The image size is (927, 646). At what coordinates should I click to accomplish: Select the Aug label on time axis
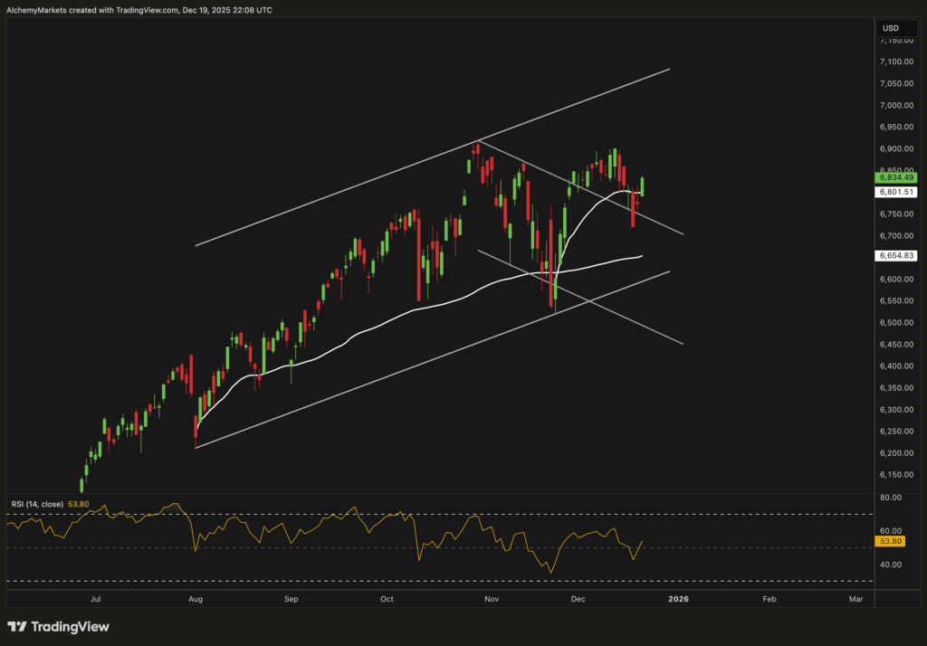click(x=196, y=599)
